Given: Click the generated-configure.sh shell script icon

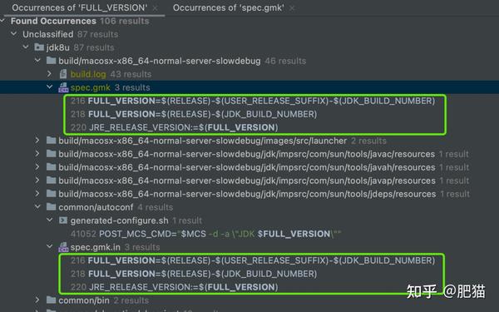Looking at the screenshot, I should (x=63, y=220).
